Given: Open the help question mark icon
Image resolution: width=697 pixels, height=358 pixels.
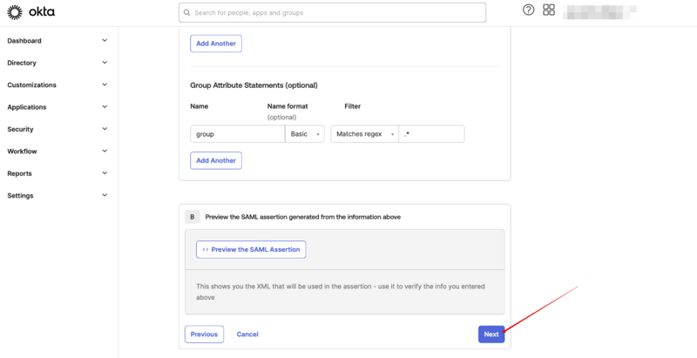Looking at the screenshot, I should point(528,10).
